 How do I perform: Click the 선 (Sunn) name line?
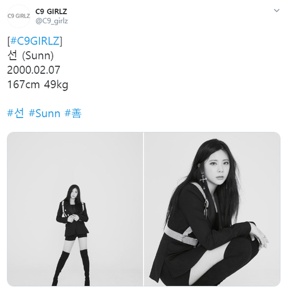(x=30, y=55)
